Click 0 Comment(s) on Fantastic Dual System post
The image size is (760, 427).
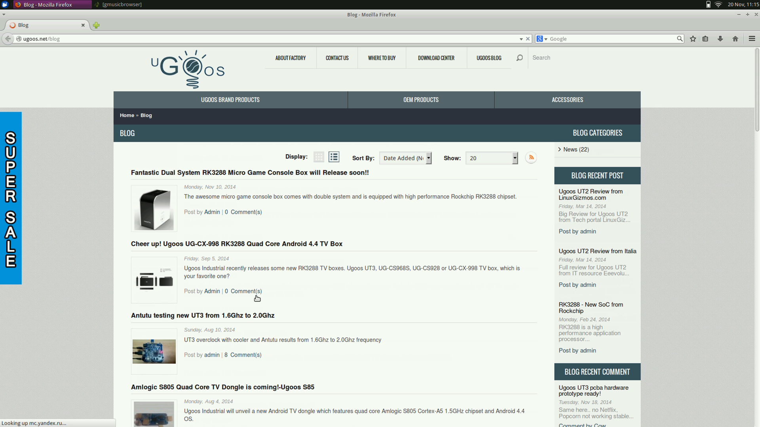[243, 212]
